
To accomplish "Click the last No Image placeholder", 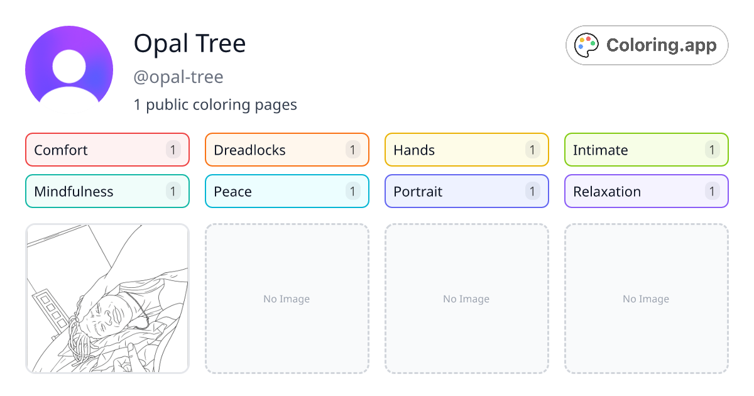I will (646, 299).
